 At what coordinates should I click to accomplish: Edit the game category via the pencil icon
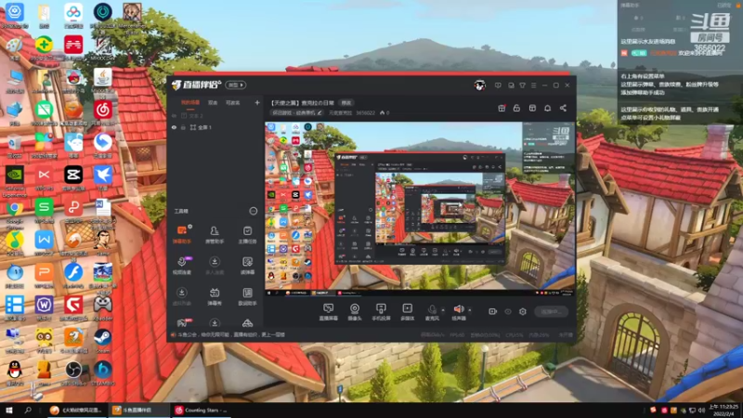point(319,112)
